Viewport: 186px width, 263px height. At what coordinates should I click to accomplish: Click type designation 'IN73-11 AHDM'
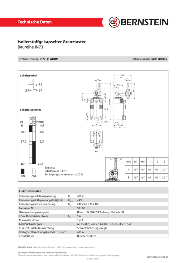49,59
